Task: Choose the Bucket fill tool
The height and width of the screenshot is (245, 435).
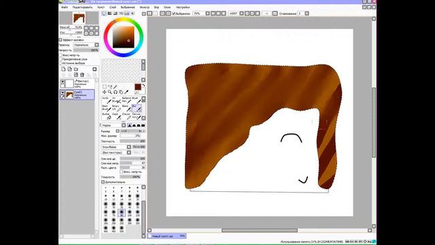Action: click(107, 116)
